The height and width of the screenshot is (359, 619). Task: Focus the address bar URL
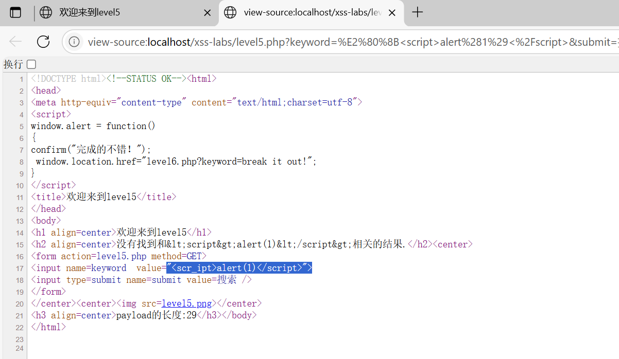click(x=353, y=42)
